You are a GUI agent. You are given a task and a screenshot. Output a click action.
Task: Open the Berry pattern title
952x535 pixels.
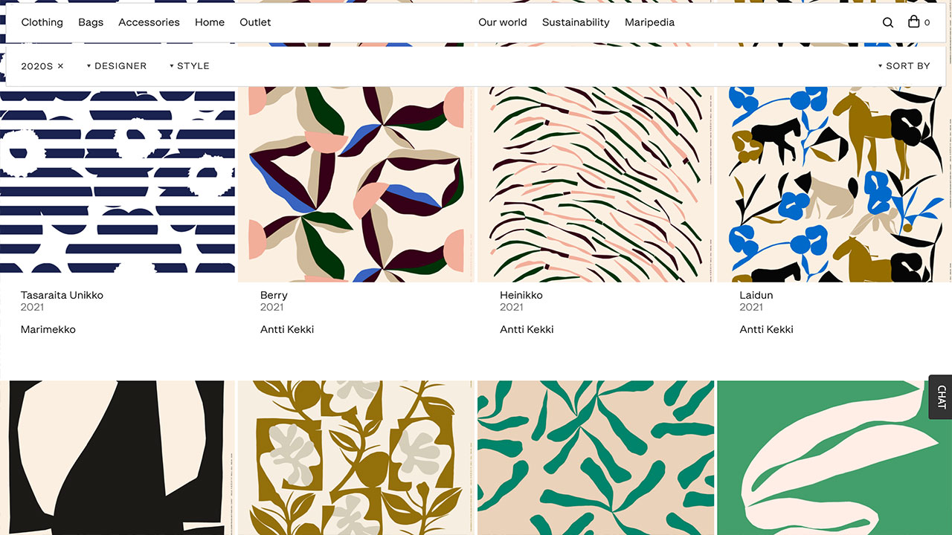tap(274, 295)
